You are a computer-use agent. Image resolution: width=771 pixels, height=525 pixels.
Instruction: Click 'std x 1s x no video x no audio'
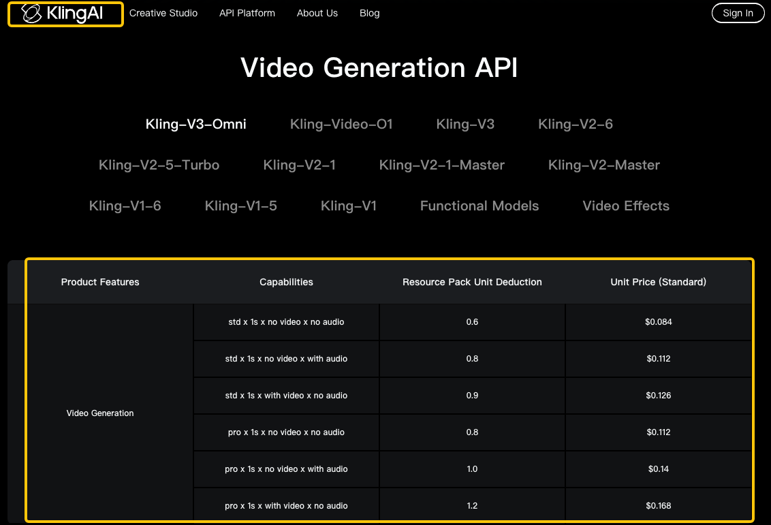286,322
